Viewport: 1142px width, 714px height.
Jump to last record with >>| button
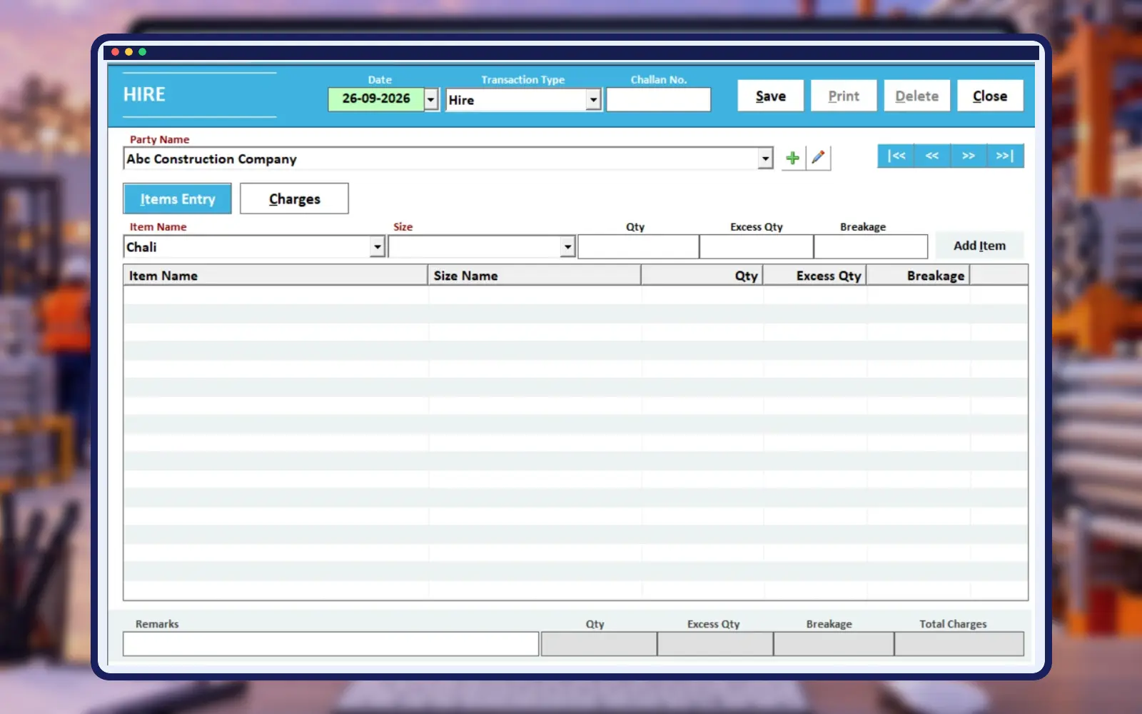pyautogui.click(x=1005, y=156)
